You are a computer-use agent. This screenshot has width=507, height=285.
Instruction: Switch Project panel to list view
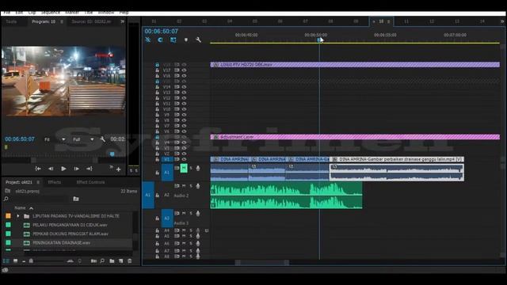pyautogui.click(x=6, y=260)
